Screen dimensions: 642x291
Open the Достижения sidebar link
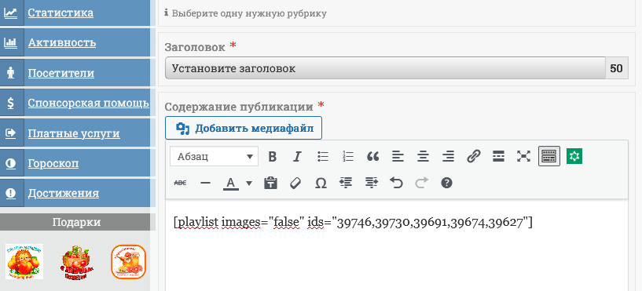[64, 193]
